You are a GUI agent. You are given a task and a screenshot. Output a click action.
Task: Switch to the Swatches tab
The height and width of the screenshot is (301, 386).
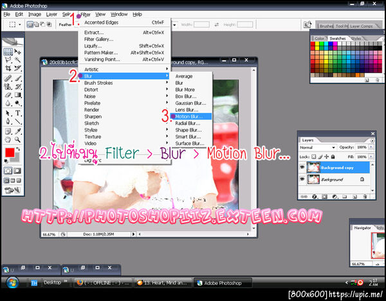[338, 39]
